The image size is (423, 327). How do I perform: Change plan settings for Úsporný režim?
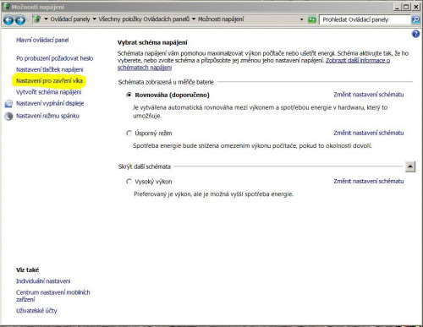(x=369, y=133)
